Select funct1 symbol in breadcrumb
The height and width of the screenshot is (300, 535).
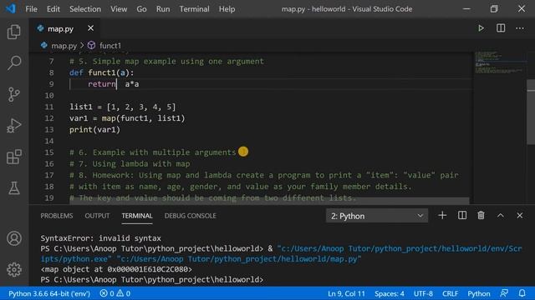(x=104, y=45)
